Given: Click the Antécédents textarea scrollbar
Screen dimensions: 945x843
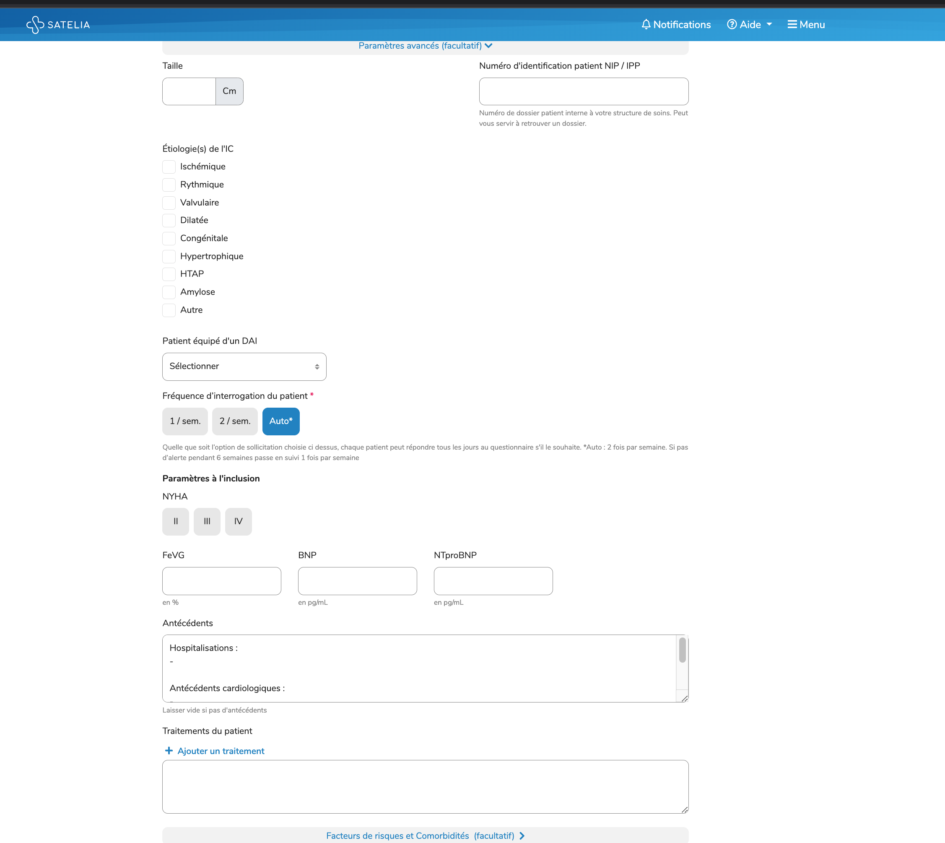Looking at the screenshot, I should pos(682,650).
